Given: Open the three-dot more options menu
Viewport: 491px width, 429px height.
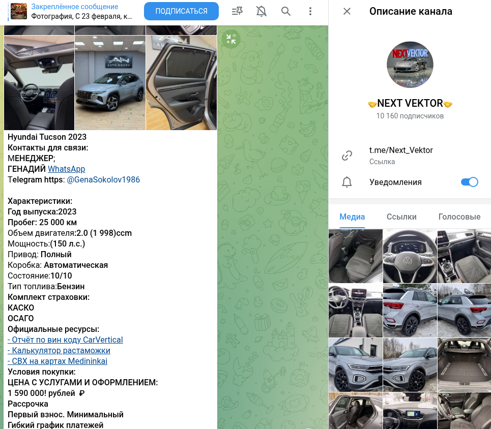Looking at the screenshot, I should point(310,11).
